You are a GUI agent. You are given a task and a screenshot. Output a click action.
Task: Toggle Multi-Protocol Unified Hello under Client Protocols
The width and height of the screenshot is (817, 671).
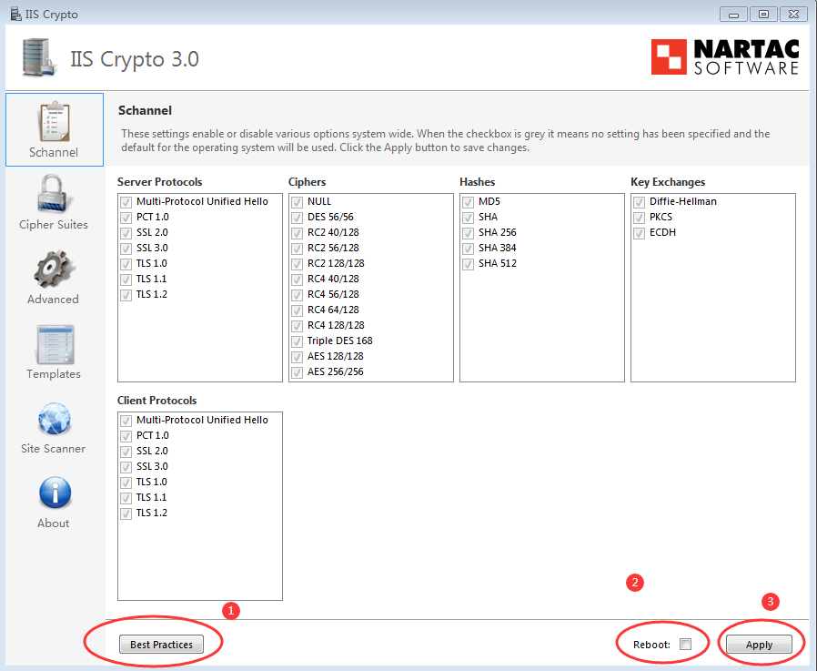click(x=126, y=421)
